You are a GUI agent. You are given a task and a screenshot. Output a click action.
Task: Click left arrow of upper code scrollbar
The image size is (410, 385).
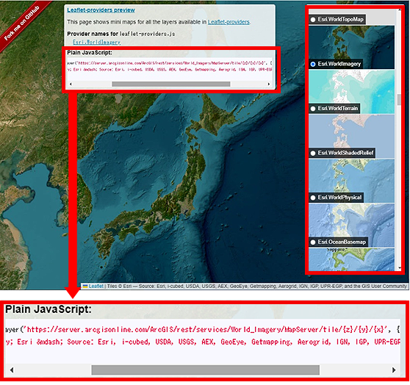click(71, 84)
